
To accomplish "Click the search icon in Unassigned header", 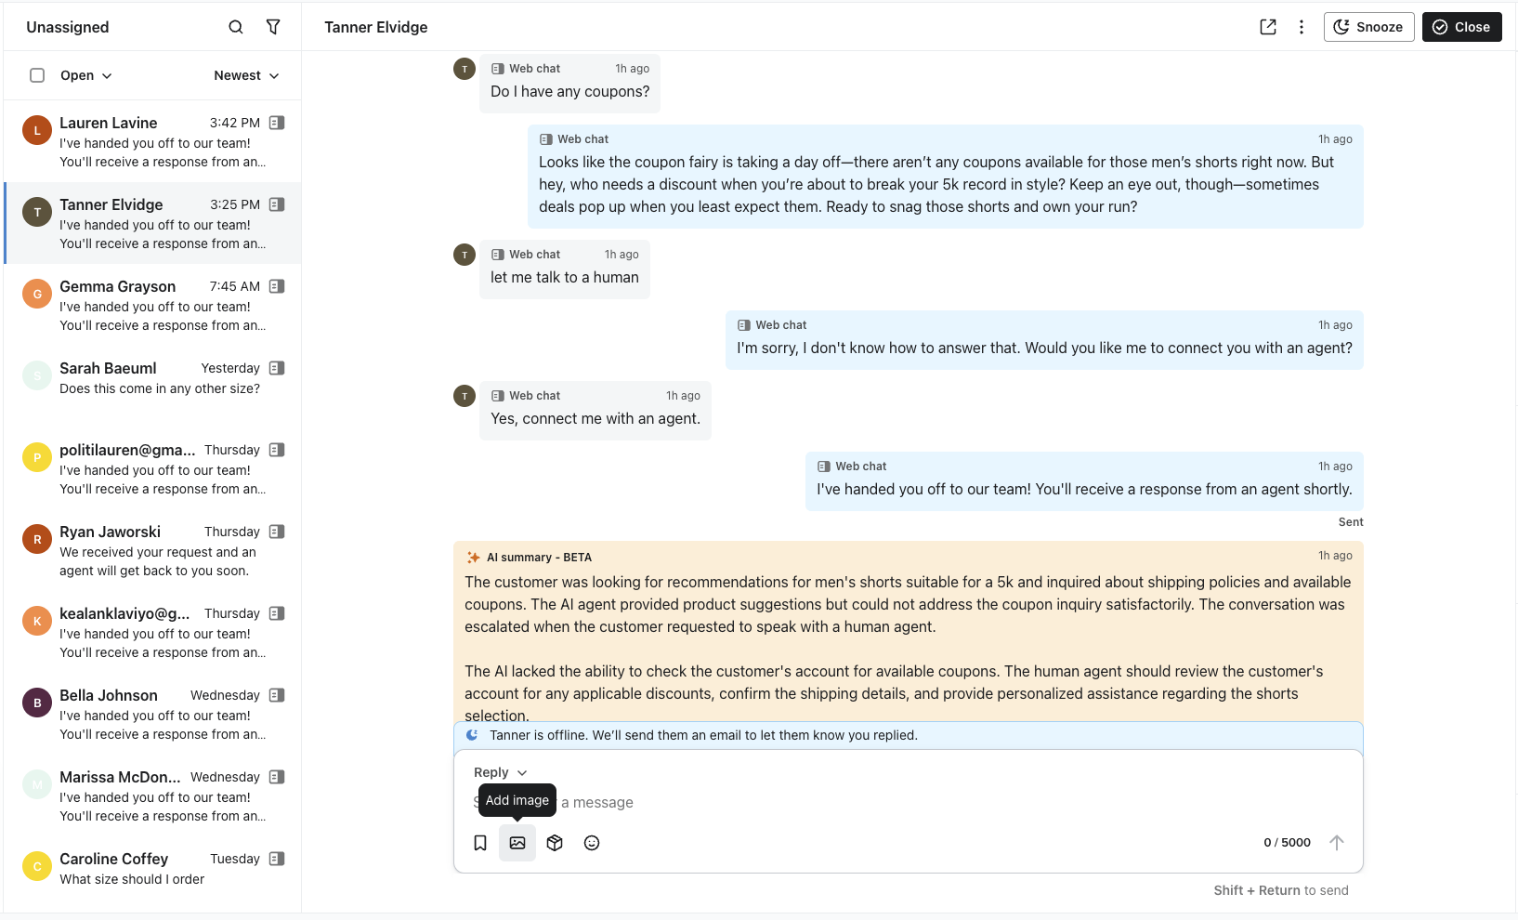I will tap(236, 27).
